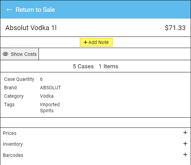Click the Absolut Vodka 1l product title
The width and height of the screenshot is (191, 165).
coord(31,28)
